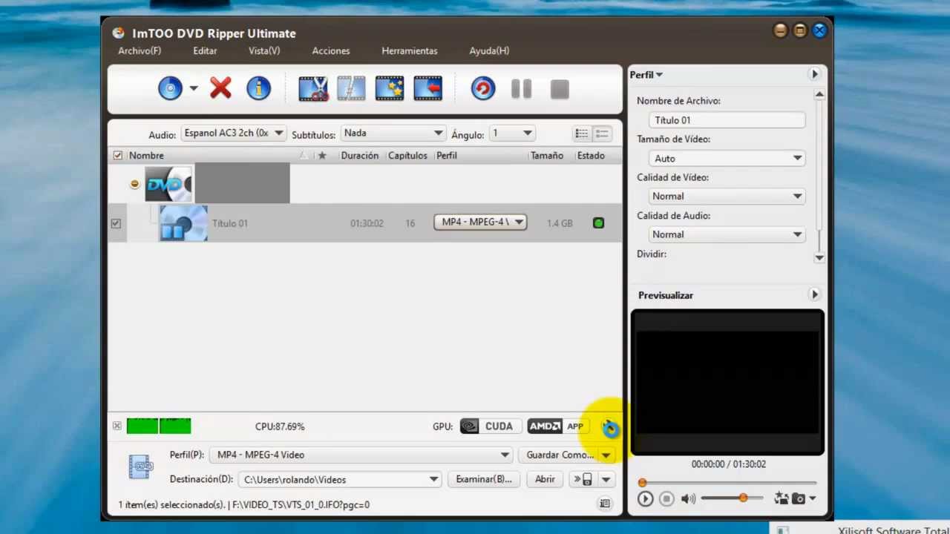Select the clip video scissors tool
Viewport: 950px width, 534px height.
[x=313, y=88]
